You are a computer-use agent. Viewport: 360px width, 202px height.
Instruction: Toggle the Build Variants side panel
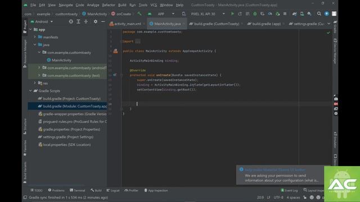point(25,173)
